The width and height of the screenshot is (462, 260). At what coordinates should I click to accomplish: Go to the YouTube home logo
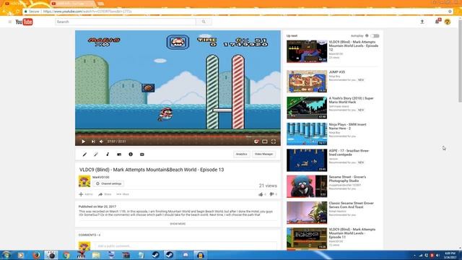[24, 22]
